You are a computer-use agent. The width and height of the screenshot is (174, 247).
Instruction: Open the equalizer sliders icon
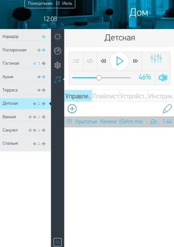pos(156,59)
